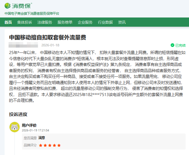Navigate to the 资讯 tab

point(122,22)
